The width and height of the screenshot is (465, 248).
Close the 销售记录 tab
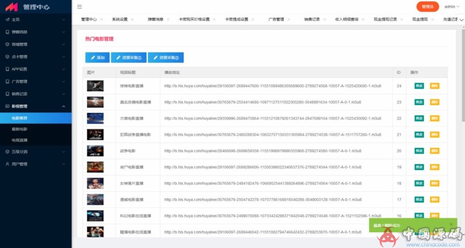coord(324,19)
